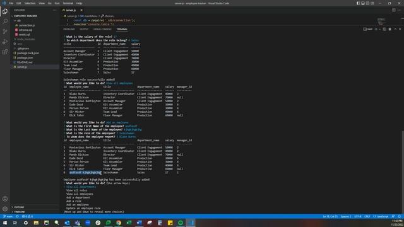Maximize the panel using the chevron up

coord(395,30)
